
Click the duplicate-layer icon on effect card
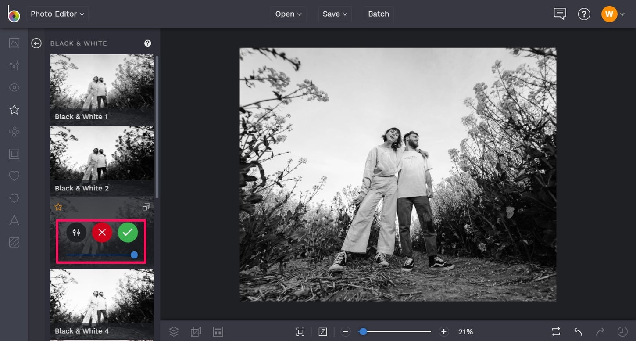point(146,207)
